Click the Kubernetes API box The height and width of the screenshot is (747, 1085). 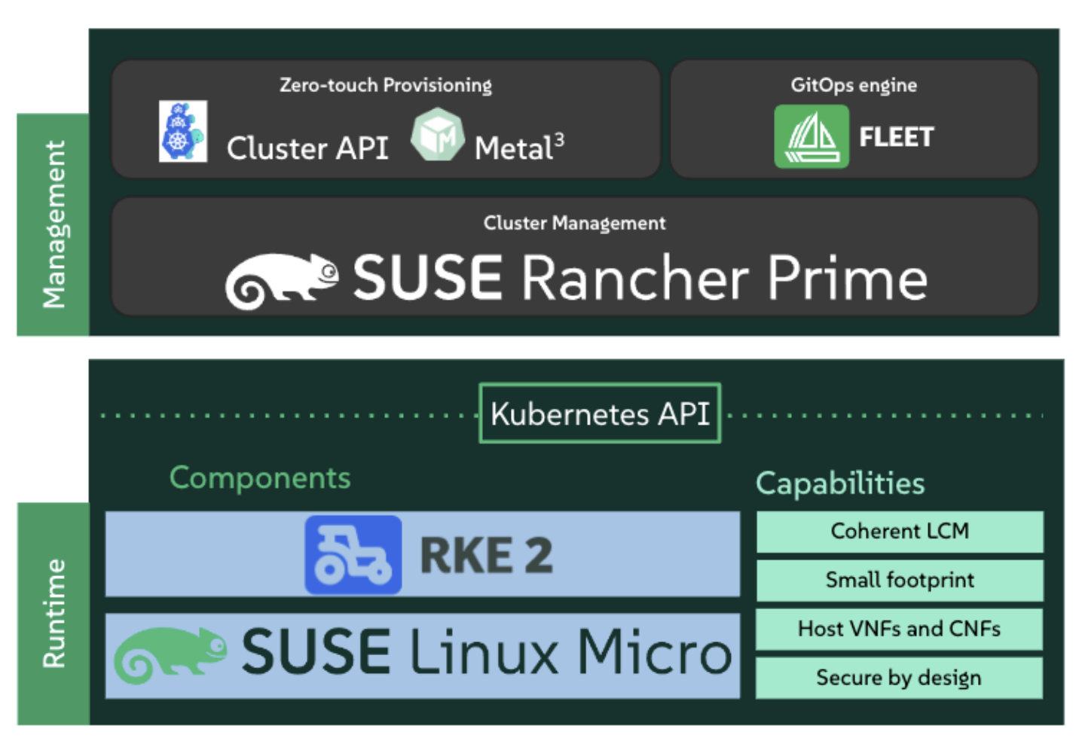[600, 413]
